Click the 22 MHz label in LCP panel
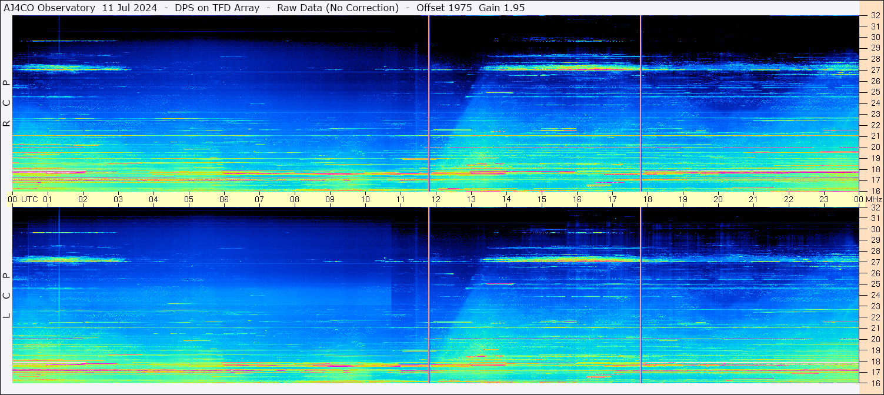The image size is (884, 395). tap(875, 317)
